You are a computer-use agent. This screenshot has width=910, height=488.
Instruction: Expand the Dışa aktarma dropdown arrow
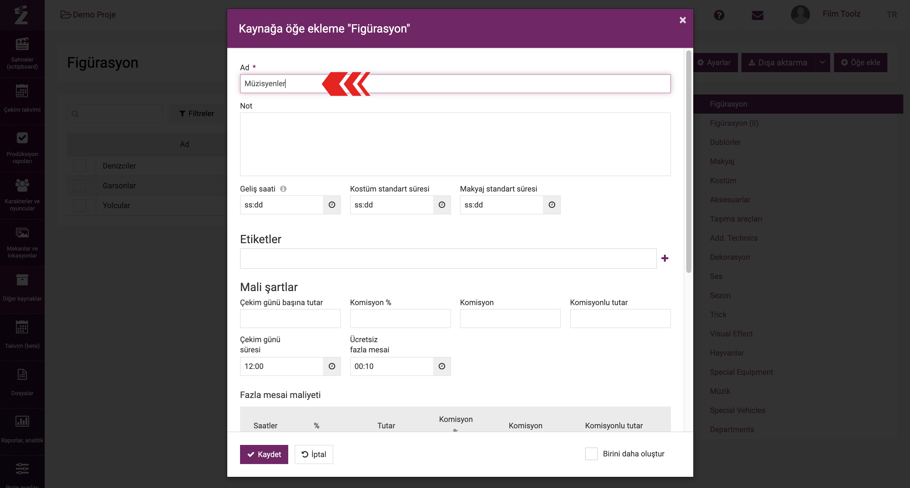(x=822, y=63)
